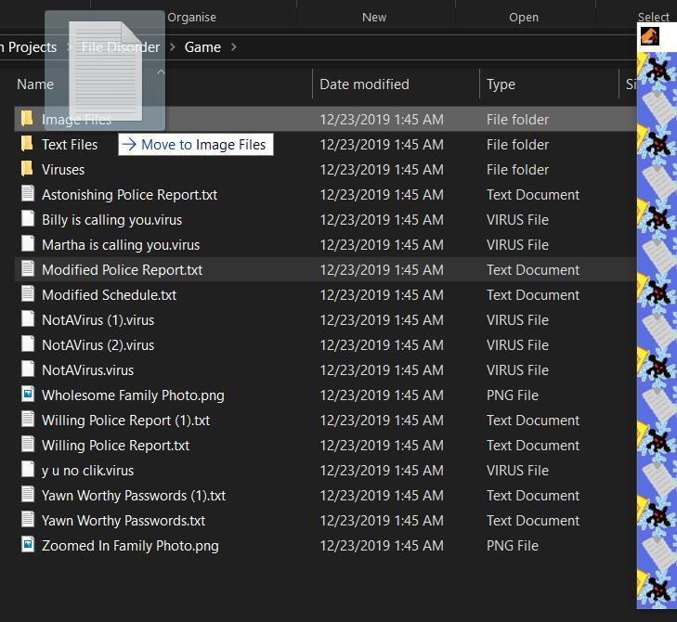The height and width of the screenshot is (622, 677).
Task: Select Martha is calling you.virus filename
Action: (x=121, y=245)
